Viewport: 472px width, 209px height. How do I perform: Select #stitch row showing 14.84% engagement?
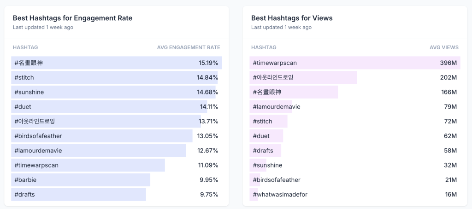24,77
